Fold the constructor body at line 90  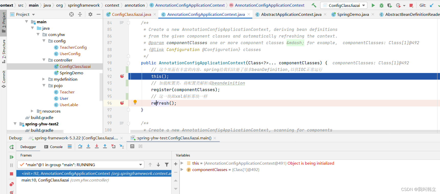(x=129, y=63)
